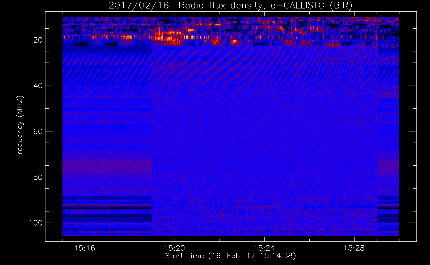
Task: Click the 'Frequency (MHZ)' axis label
Action: (20, 127)
